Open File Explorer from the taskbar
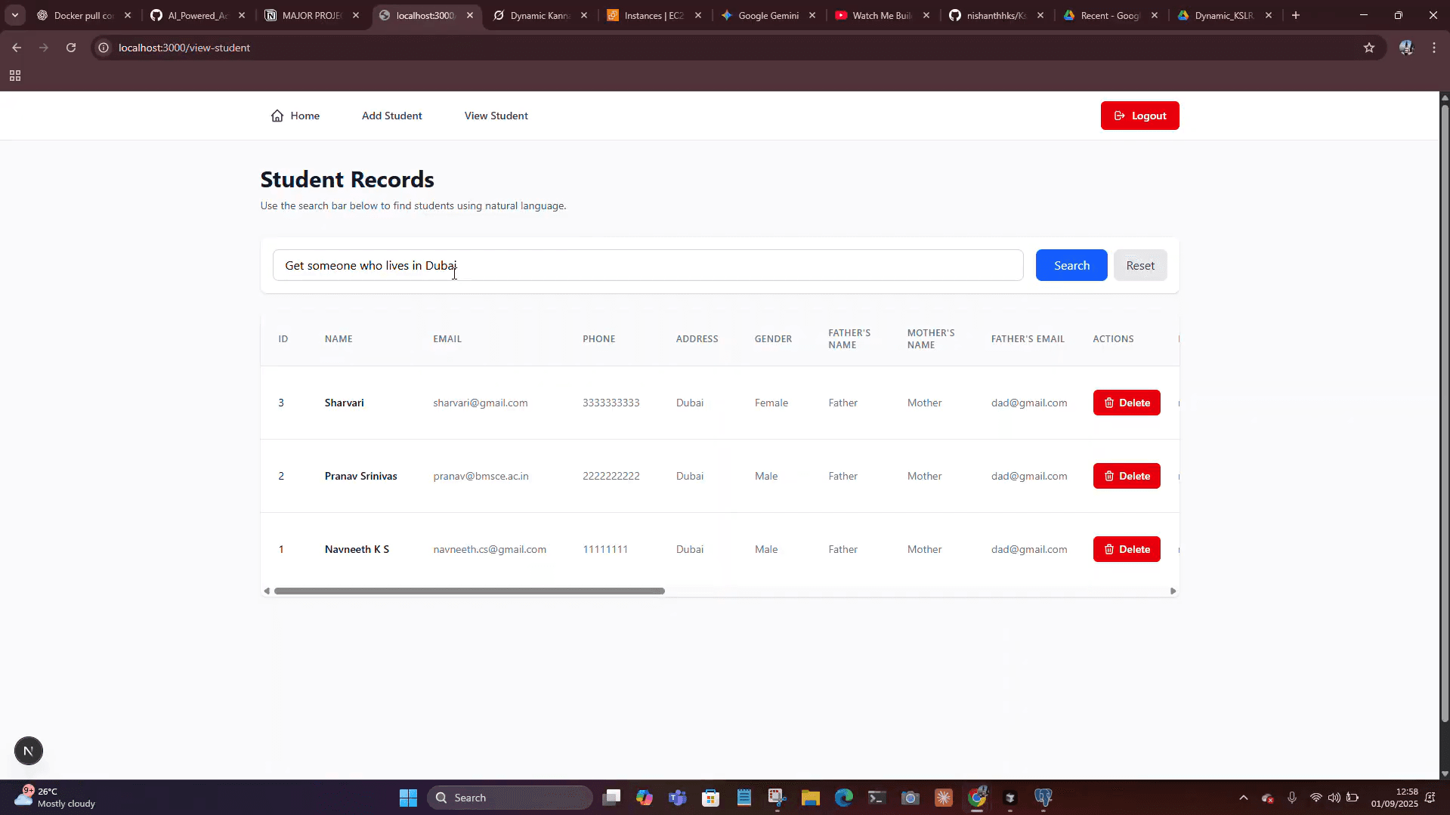This screenshot has height=815, width=1450. [x=811, y=798]
